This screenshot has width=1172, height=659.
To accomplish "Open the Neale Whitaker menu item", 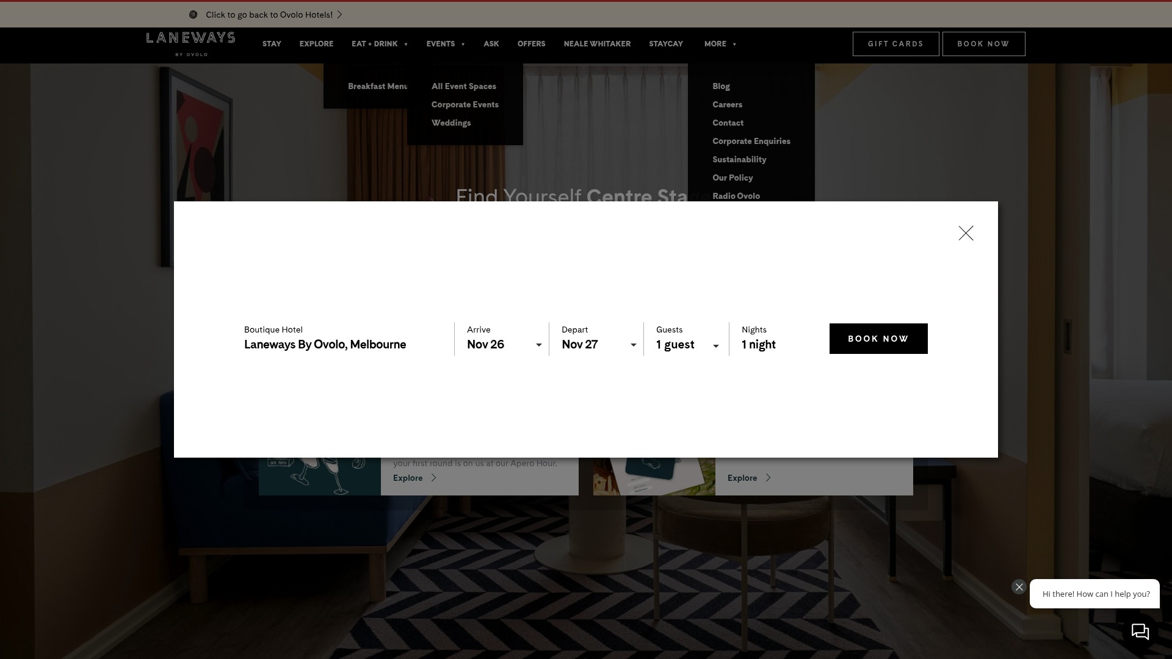I will point(597,44).
